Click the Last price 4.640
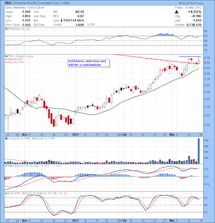The height and width of the screenshot is (223, 215). (197, 21)
